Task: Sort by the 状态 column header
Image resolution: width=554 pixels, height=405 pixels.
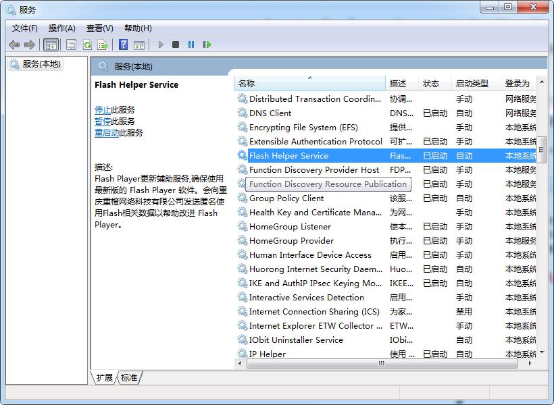Action: point(434,83)
